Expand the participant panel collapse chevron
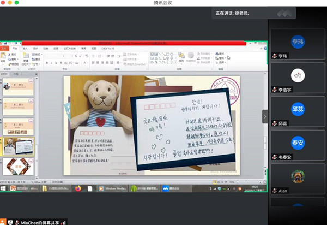 click(x=265, y=116)
